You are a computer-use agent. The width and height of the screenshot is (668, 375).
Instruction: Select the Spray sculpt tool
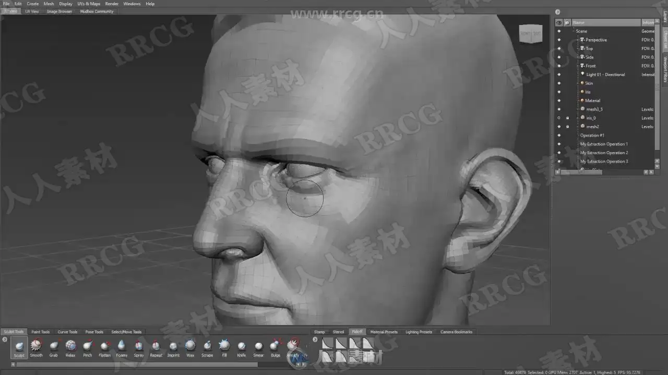point(139,348)
